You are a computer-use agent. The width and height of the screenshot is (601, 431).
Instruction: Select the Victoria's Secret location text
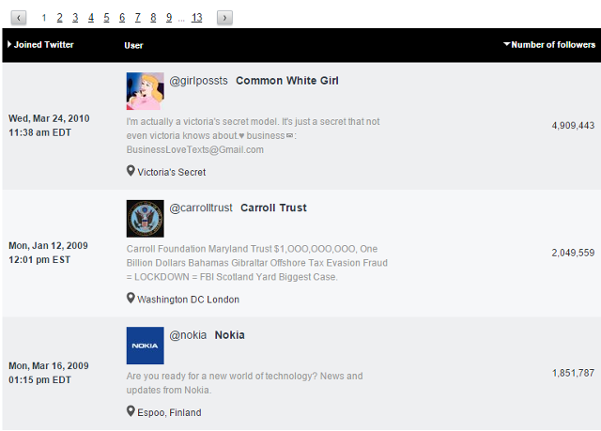(171, 173)
